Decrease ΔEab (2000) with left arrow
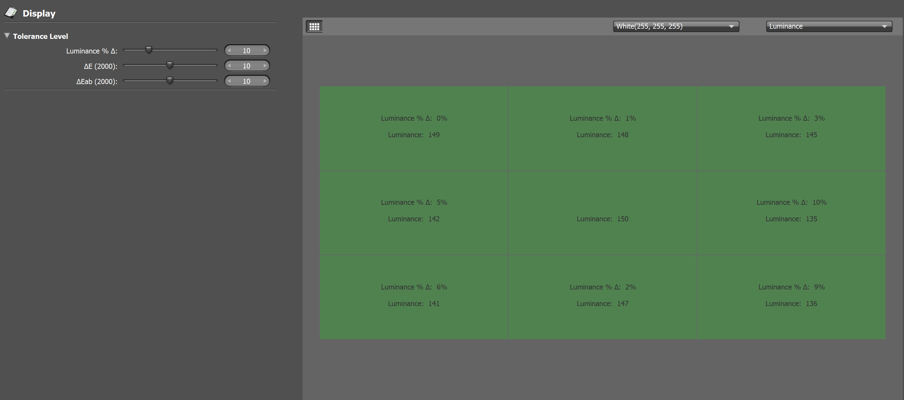Screen dimensions: 904x400 click(x=229, y=81)
